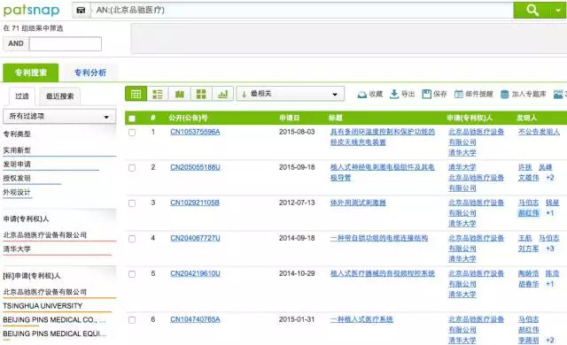Screen dimensions: 567x345
Task: Select the grid tile view icon
Action: tap(201, 94)
